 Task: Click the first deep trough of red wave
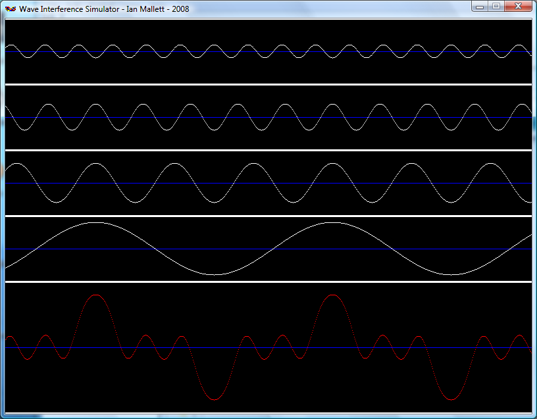[x=213, y=399]
